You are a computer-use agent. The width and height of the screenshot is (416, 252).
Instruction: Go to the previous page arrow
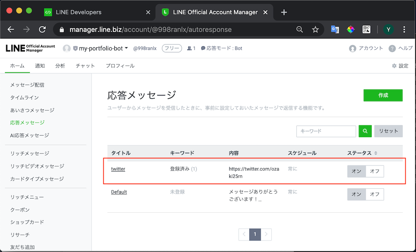(x=244, y=234)
